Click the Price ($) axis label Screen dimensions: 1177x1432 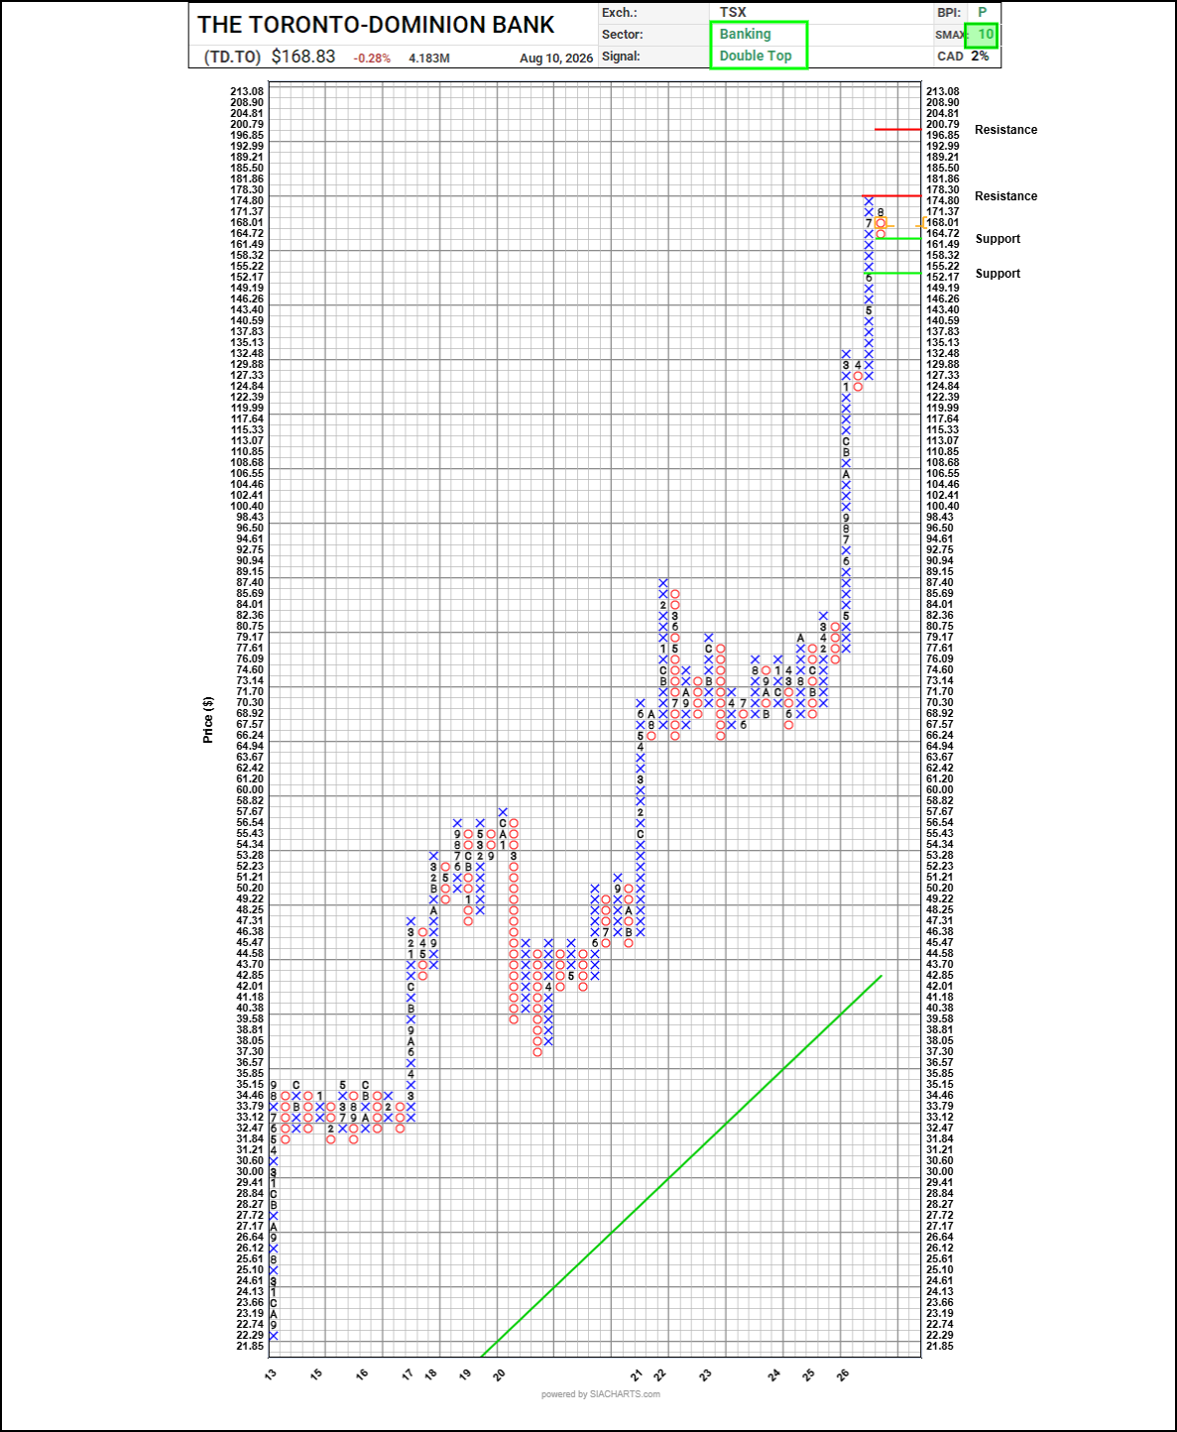pos(208,720)
